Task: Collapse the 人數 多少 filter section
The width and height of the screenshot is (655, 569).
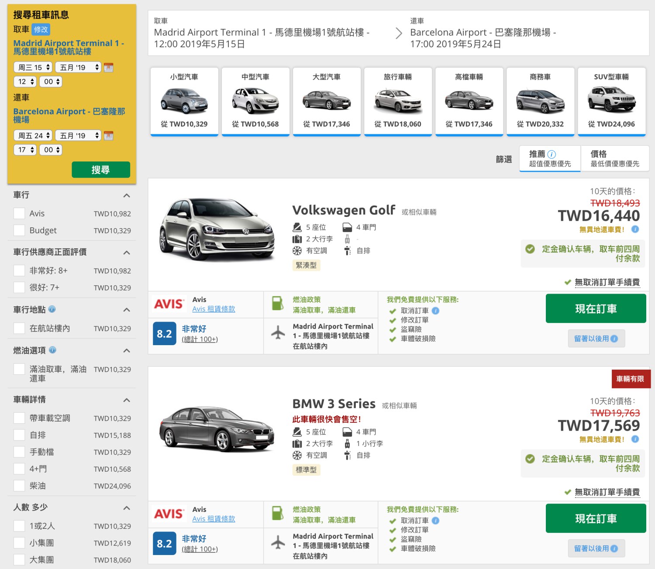Action: (127, 508)
